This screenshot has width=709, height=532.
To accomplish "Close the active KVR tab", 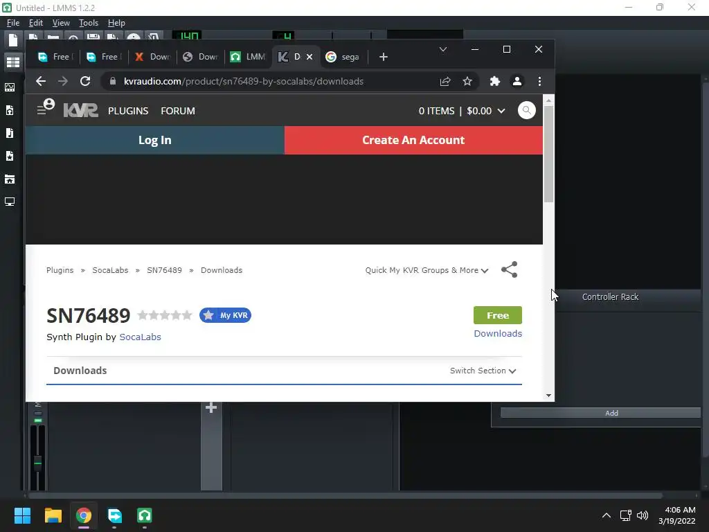I will 309,57.
